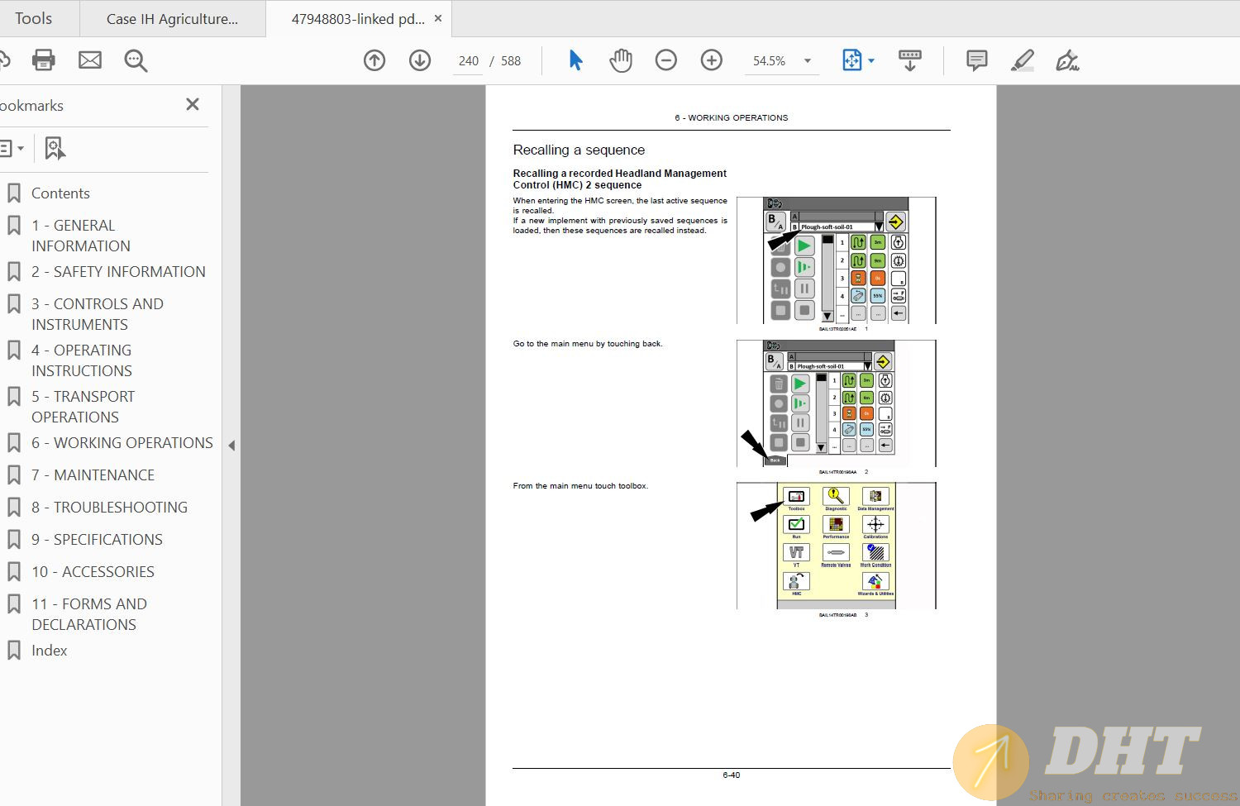Open the 54.5% zoom level dropdown

tap(807, 61)
